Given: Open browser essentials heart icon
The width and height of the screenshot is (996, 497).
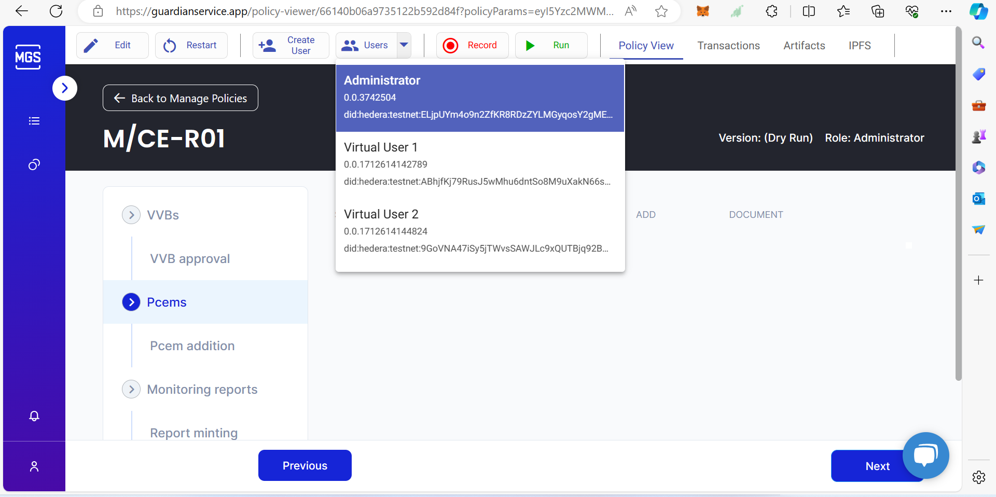Looking at the screenshot, I should (x=912, y=11).
